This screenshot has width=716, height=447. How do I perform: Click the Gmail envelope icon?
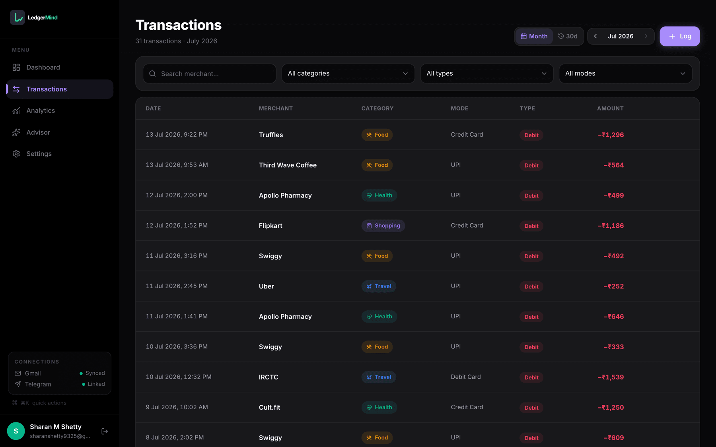[18, 373]
